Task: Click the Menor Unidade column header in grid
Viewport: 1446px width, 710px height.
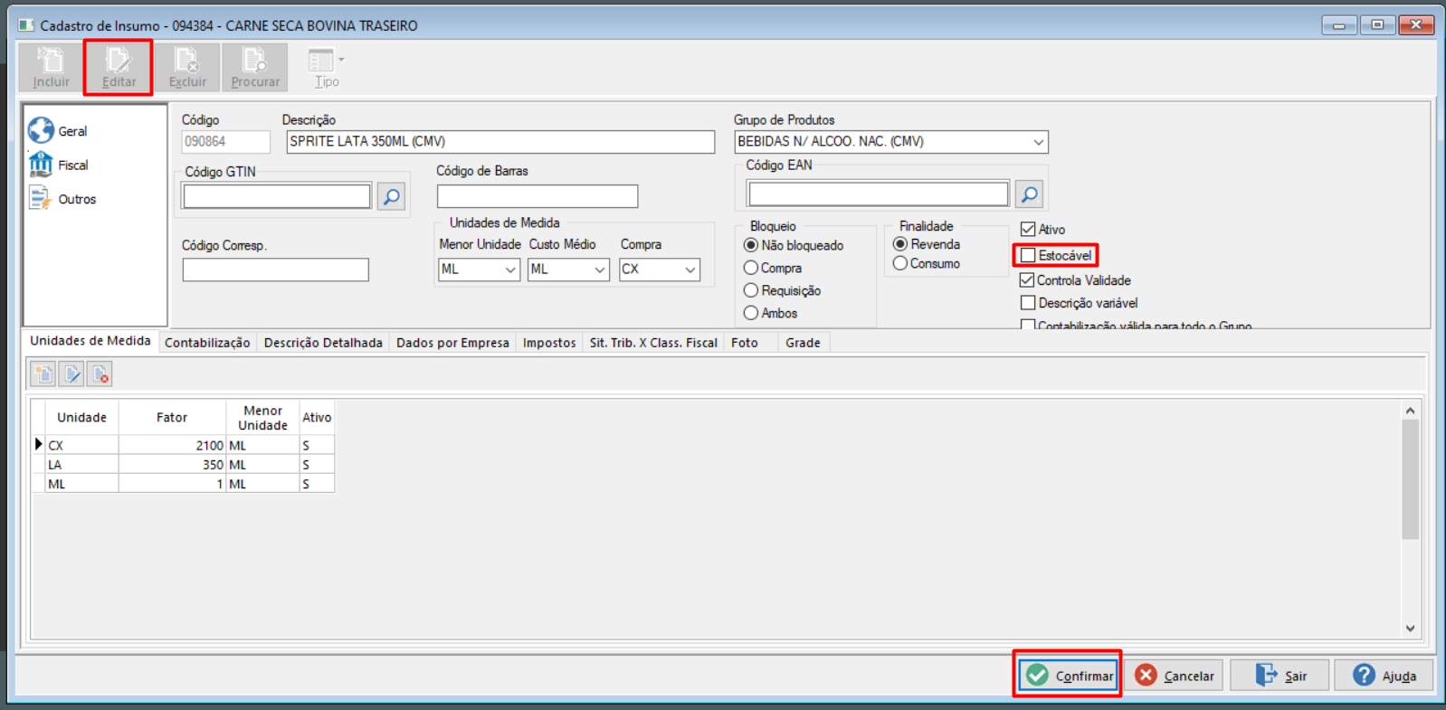Action: [x=262, y=418]
